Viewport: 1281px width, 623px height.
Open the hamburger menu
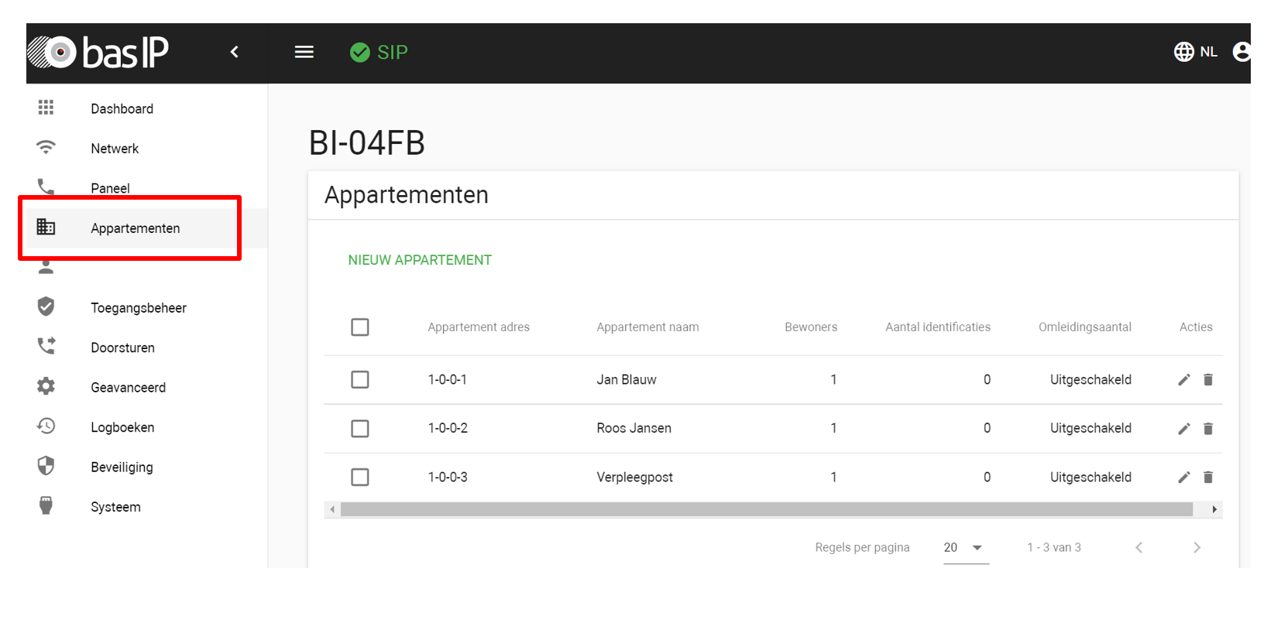304,52
